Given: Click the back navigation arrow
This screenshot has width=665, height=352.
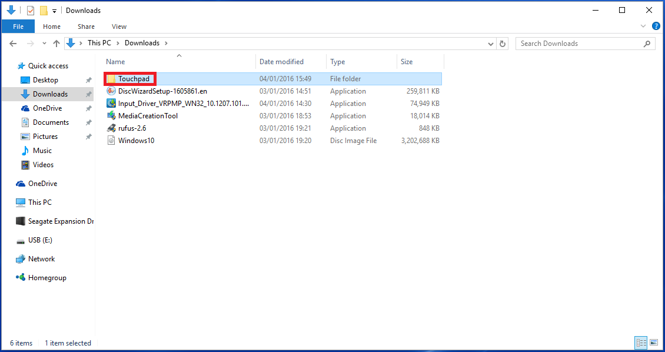Looking at the screenshot, I should (x=13, y=43).
